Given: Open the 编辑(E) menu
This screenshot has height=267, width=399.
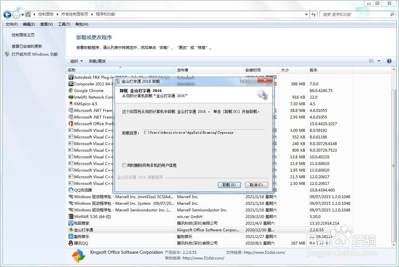Looking at the screenshot, I should [x=29, y=24].
